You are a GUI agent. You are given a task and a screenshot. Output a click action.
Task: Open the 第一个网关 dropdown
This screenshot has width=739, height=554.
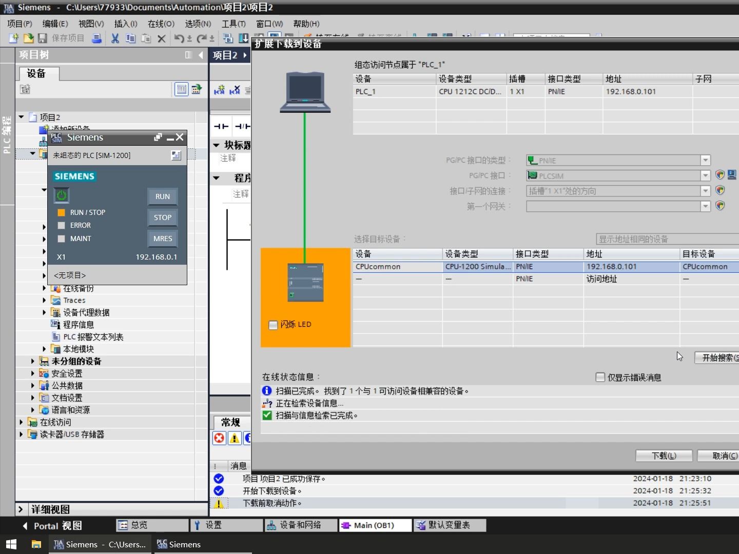[x=706, y=206]
